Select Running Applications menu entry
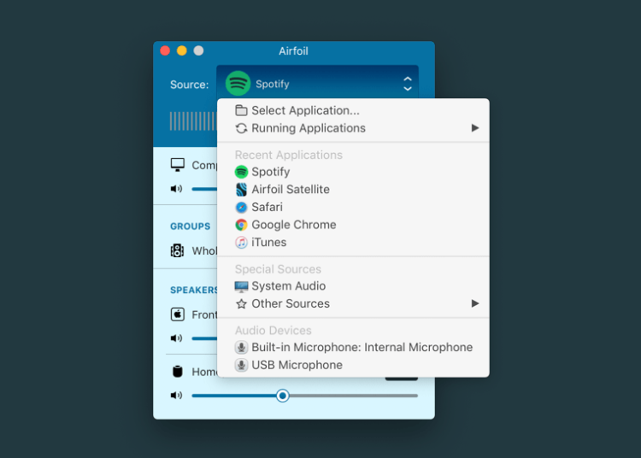The height and width of the screenshot is (458, 641). click(308, 128)
